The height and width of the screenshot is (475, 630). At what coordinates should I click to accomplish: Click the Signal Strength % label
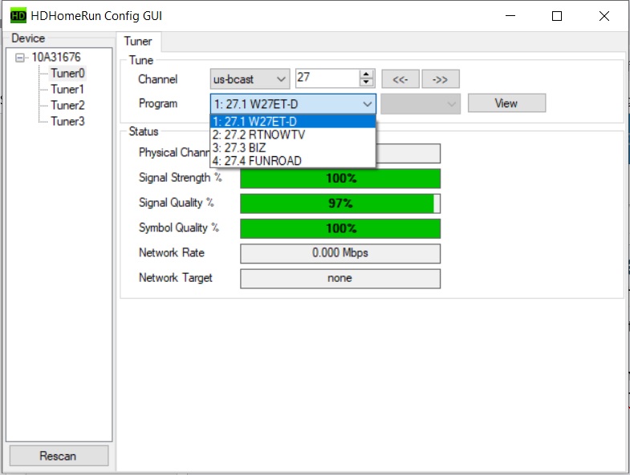[180, 178]
